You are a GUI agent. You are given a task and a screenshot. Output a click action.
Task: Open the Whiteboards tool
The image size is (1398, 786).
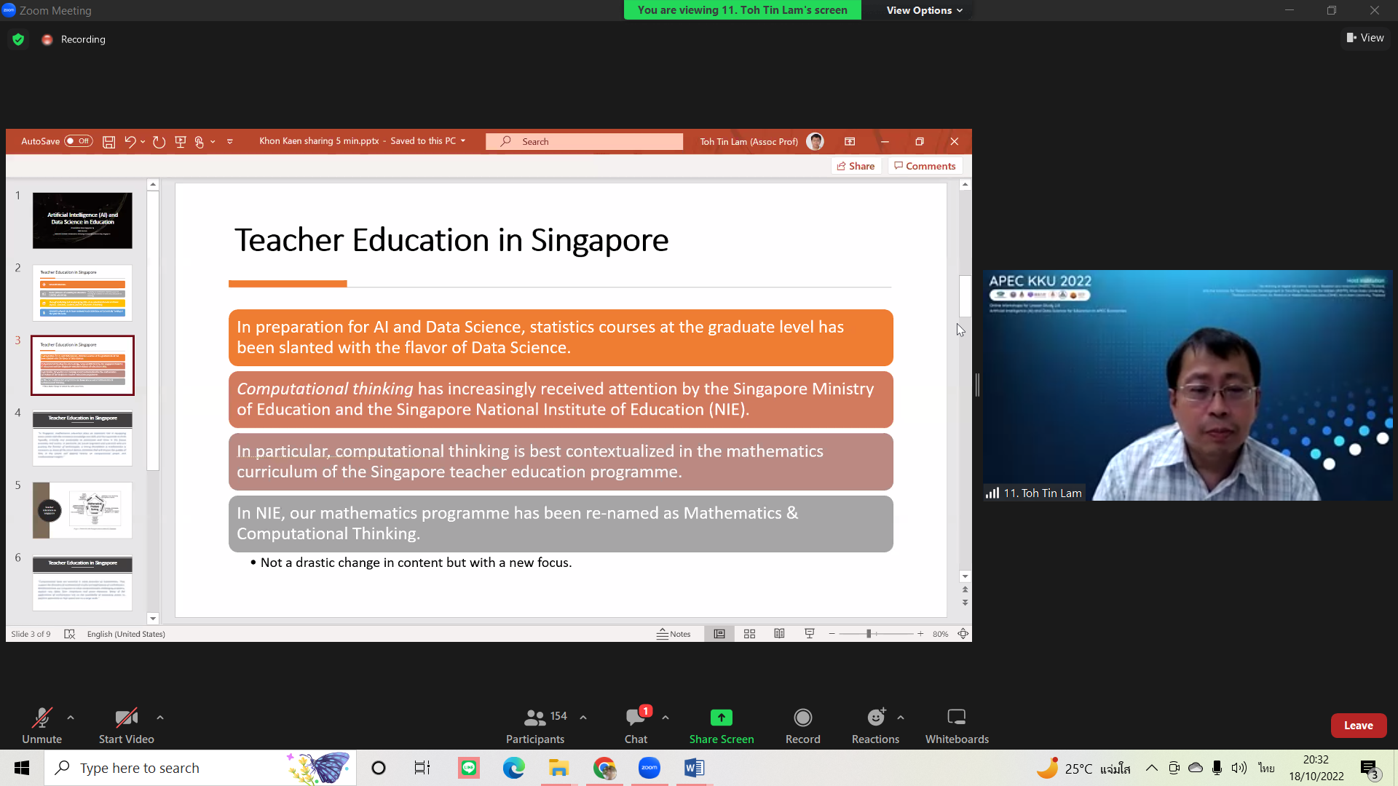tap(956, 718)
